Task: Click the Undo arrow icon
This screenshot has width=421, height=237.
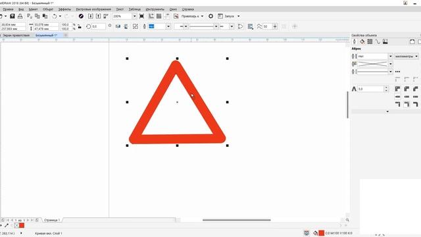Action: pos(55,16)
